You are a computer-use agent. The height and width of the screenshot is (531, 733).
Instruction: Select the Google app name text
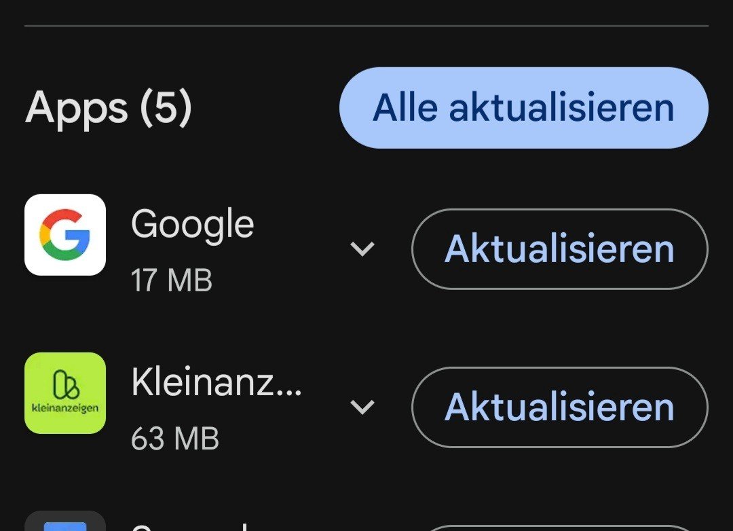[x=193, y=224]
